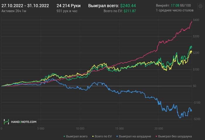
Task: Click the blue showdown line's lowest dip
Action: pyautogui.click(x=180, y=118)
